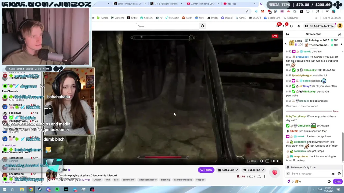Open the Reddit bookmark
This screenshot has width=344, height=193.
point(187,18)
